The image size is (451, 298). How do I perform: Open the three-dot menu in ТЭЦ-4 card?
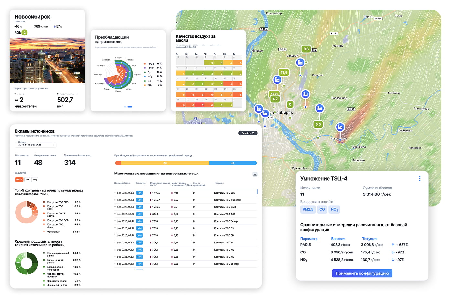coord(419,179)
